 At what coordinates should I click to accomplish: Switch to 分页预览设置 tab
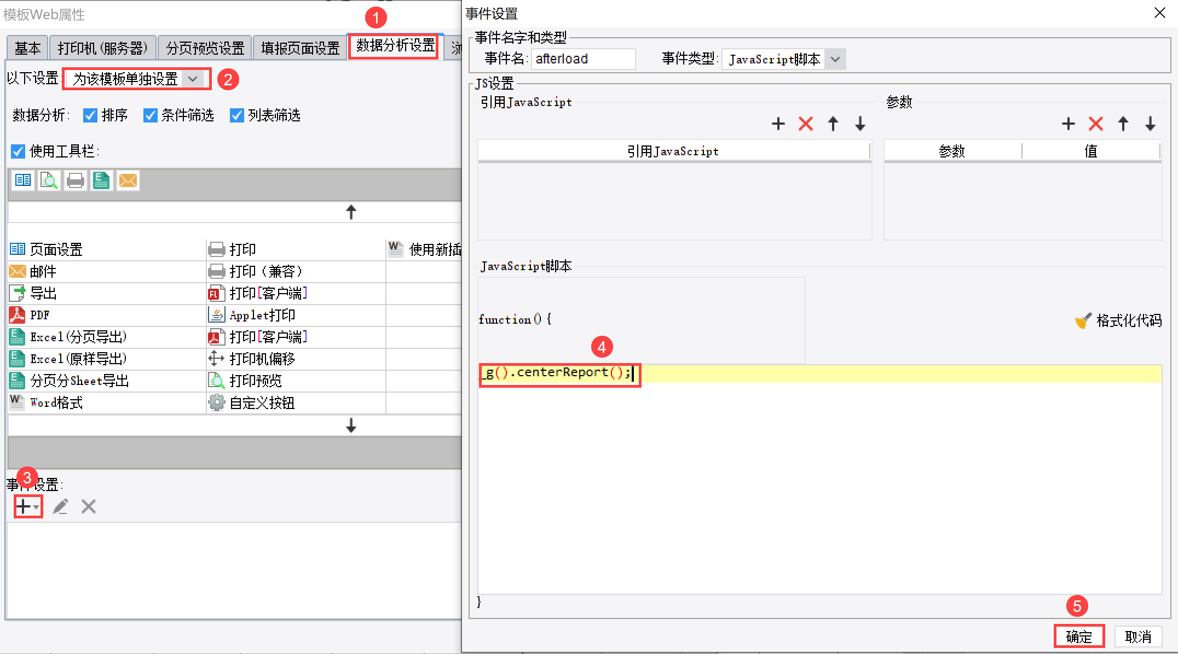pyautogui.click(x=205, y=48)
